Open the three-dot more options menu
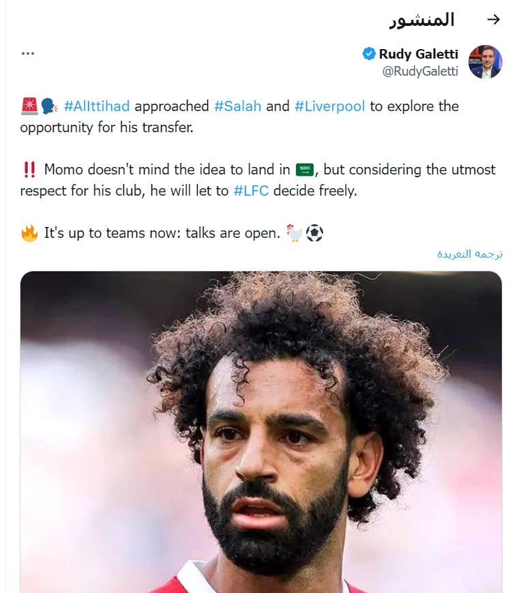 coord(28,54)
